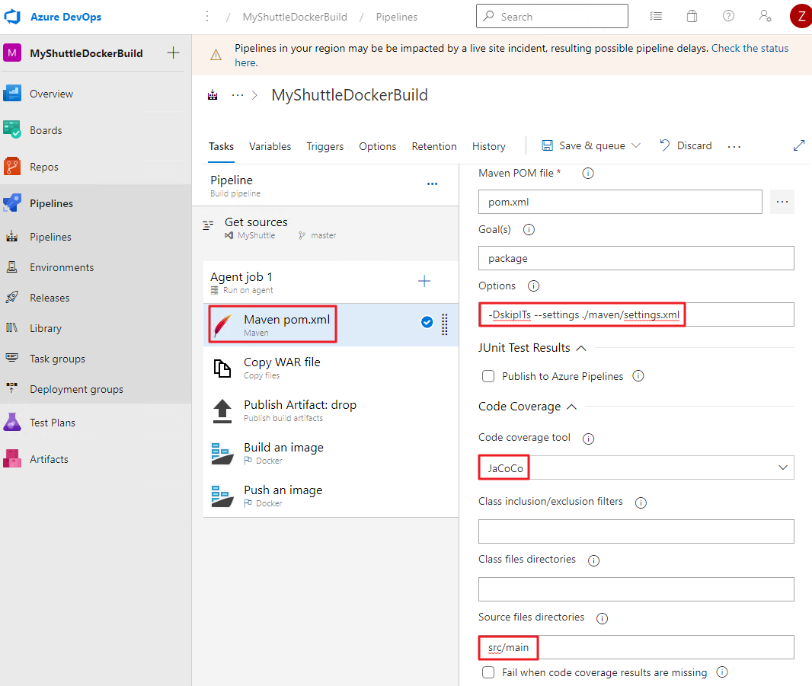This screenshot has width=812, height=686.
Task: Show info for Class files directories
Action: coord(593,560)
